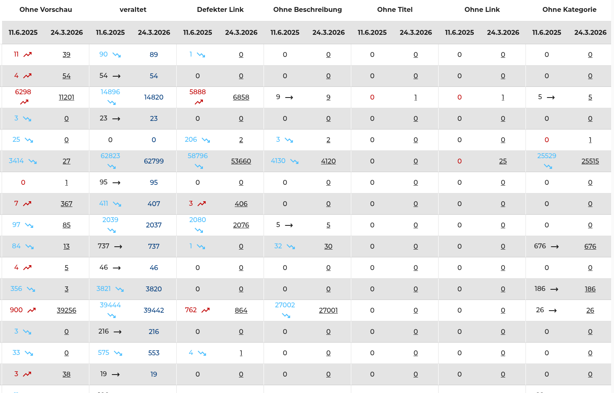
Task: Click the flat arrow icon right of 186
Action: tap(554, 289)
